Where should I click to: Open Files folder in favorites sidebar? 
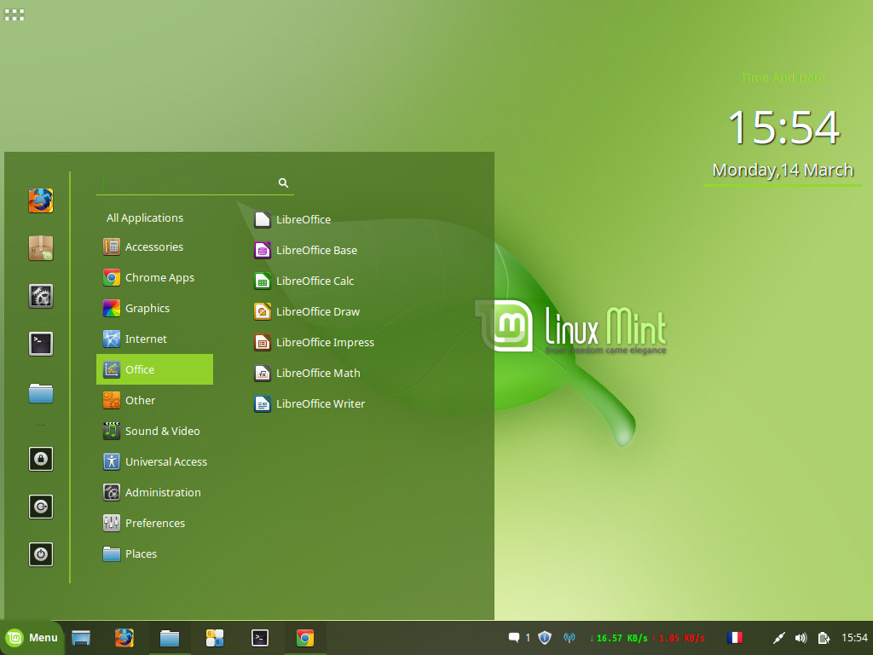41,392
